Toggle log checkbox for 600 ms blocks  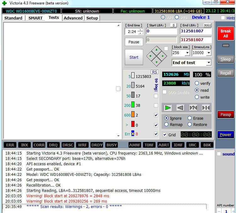pyautogui.click(x=156, y=115)
